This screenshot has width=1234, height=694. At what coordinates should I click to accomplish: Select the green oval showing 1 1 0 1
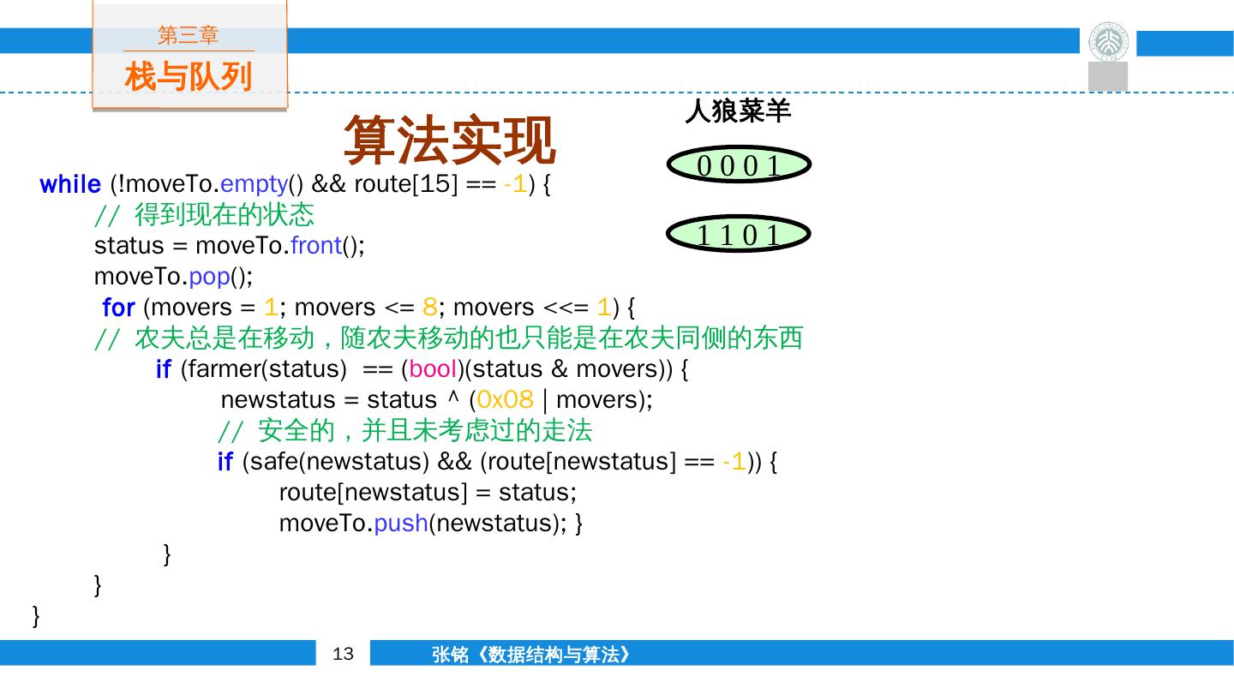pos(739,234)
